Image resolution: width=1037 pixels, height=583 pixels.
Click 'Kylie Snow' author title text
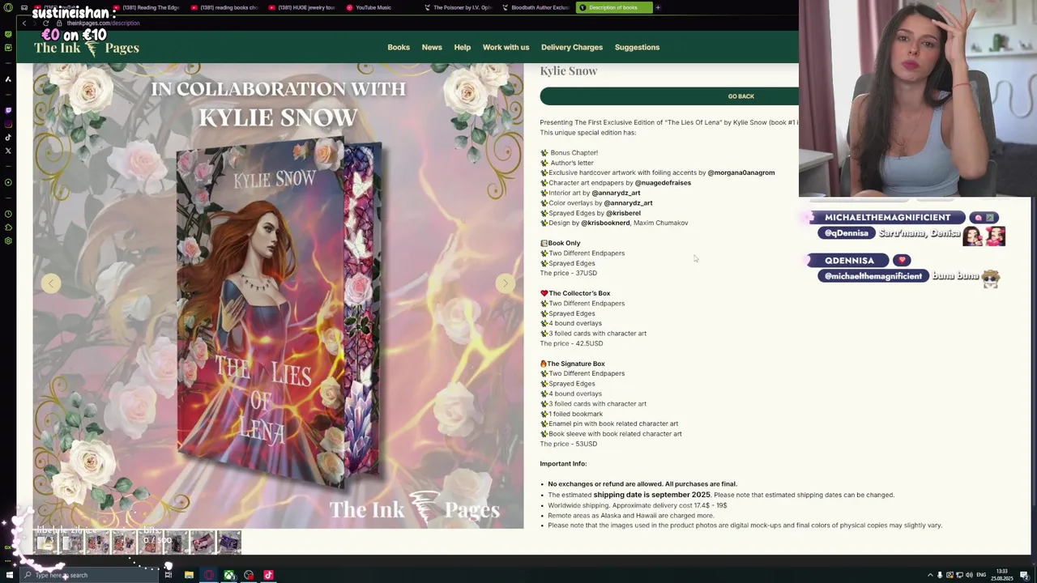(569, 71)
